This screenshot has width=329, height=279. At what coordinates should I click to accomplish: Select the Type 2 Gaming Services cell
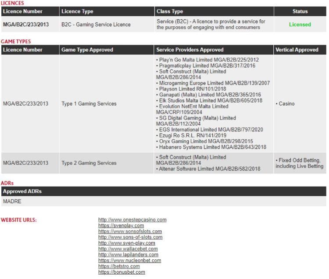[x=107, y=163]
